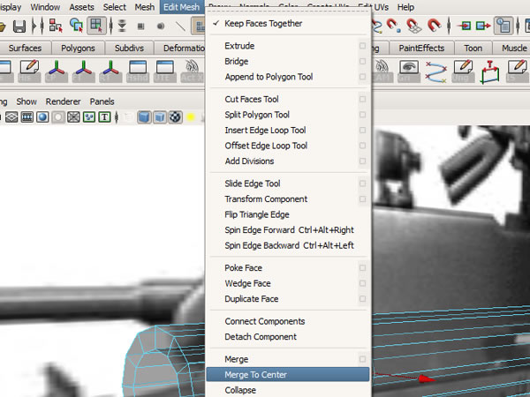Click the yellow light icon in viewport toolbar
Image resolution: width=530 pixels, height=397 pixels.
191,117
